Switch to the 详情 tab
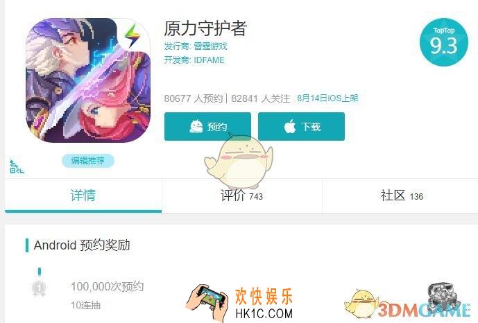Screen dimensions: 478x323 coord(83,195)
